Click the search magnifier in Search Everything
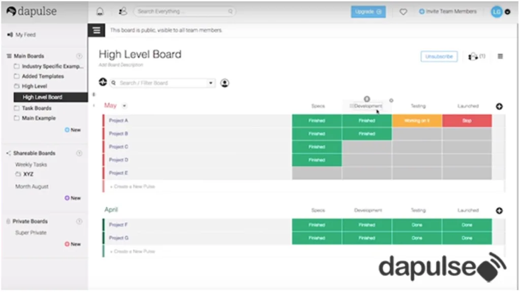 coord(230,11)
